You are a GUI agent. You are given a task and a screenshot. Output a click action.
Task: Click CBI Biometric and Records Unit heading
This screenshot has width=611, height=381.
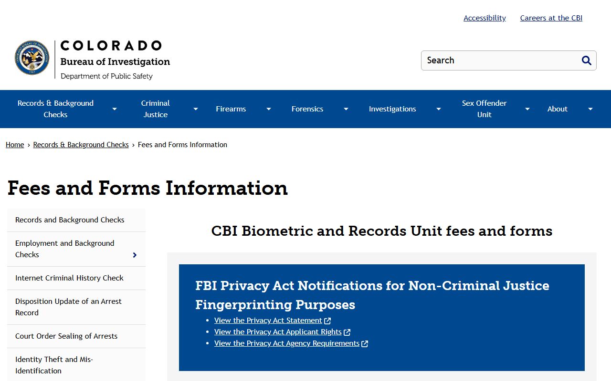382,231
